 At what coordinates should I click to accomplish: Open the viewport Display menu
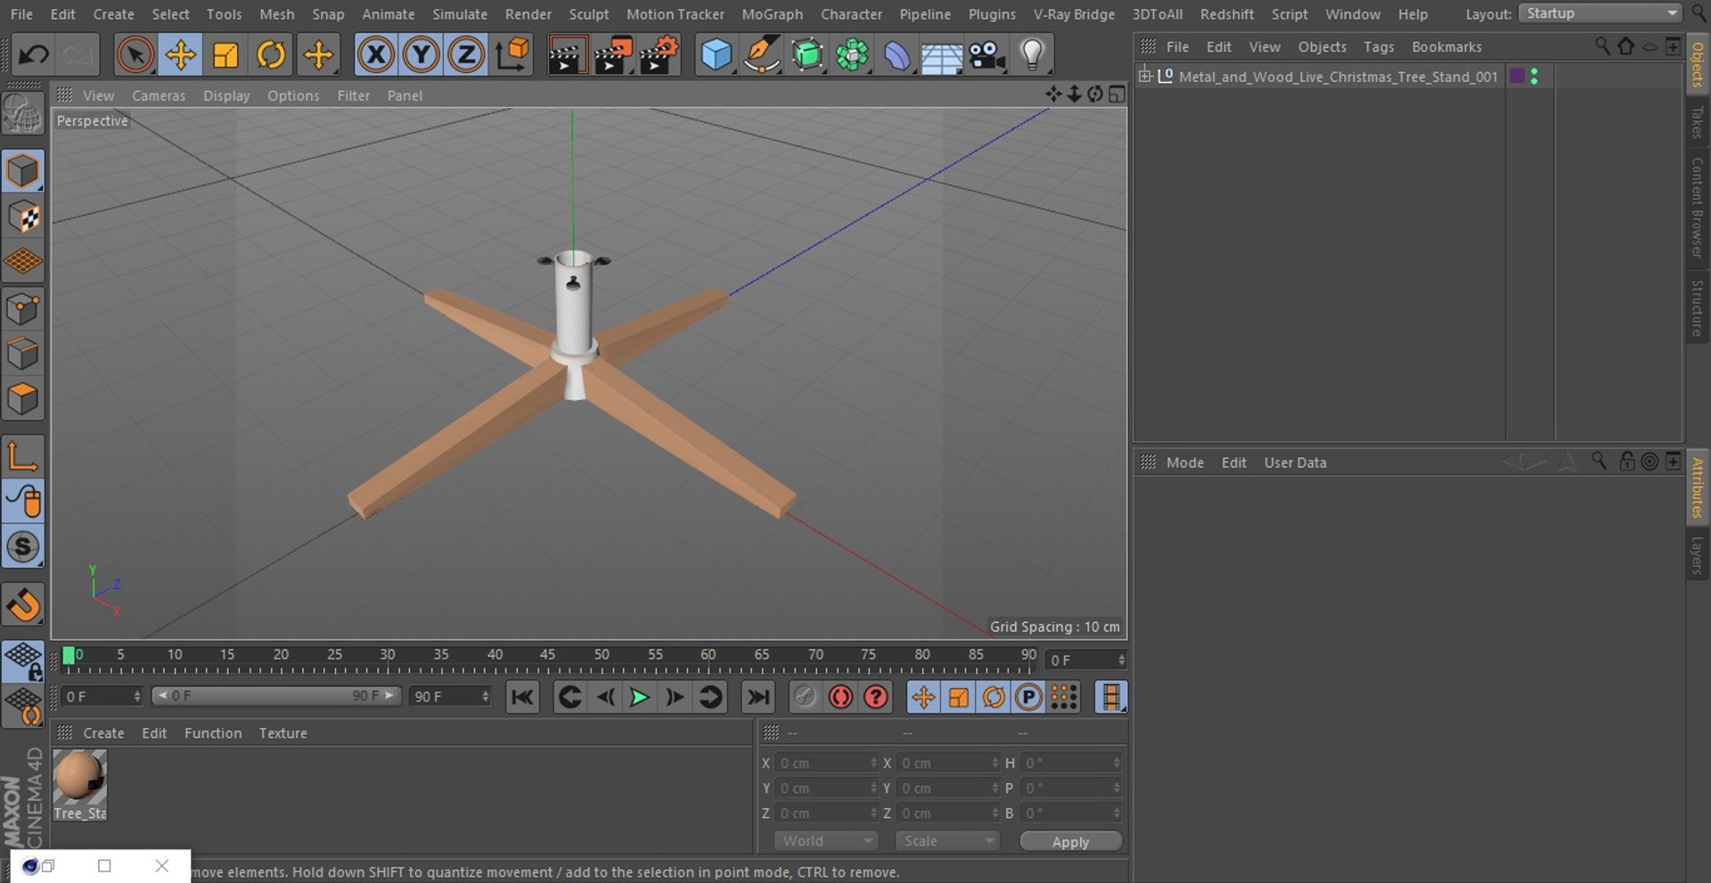click(226, 95)
